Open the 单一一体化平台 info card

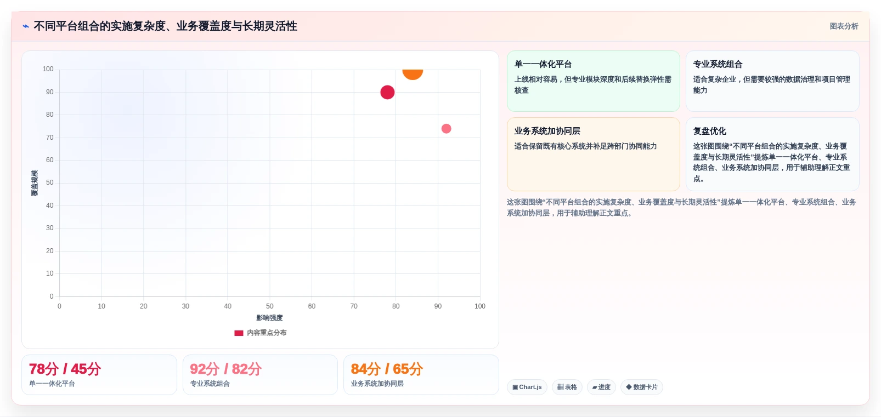[x=594, y=81]
